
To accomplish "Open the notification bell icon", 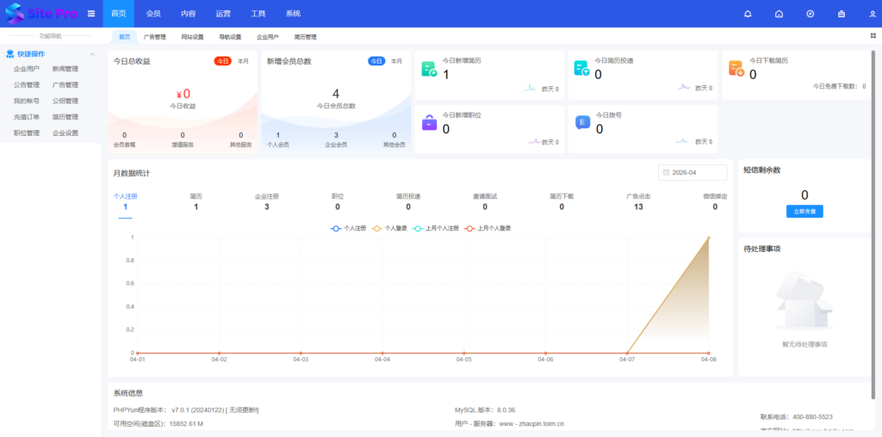I will [748, 14].
